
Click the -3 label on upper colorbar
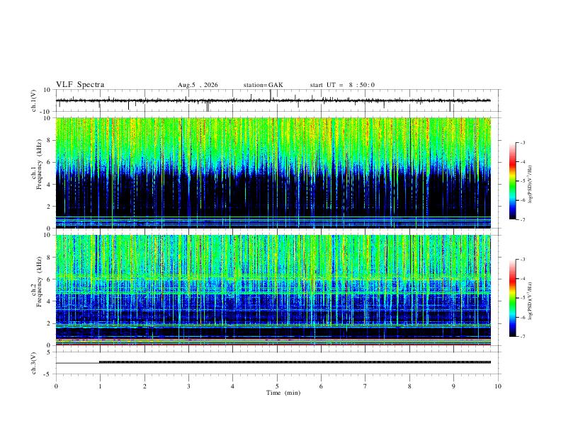(523, 142)
